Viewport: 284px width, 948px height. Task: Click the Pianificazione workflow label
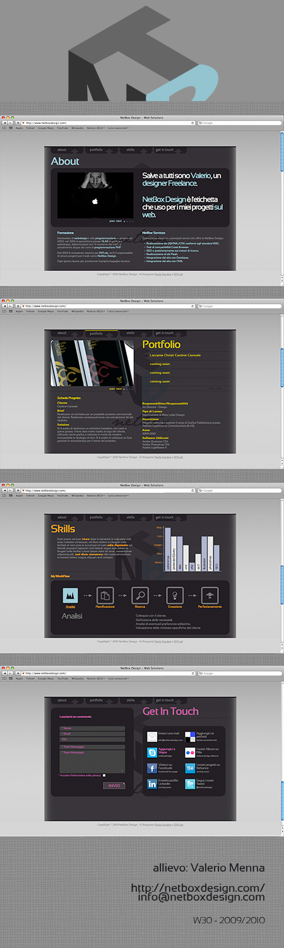click(105, 607)
